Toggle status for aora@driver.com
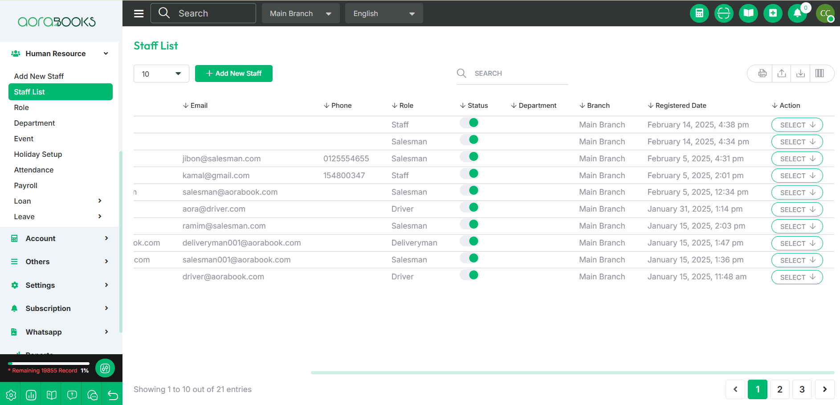 tap(469, 208)
